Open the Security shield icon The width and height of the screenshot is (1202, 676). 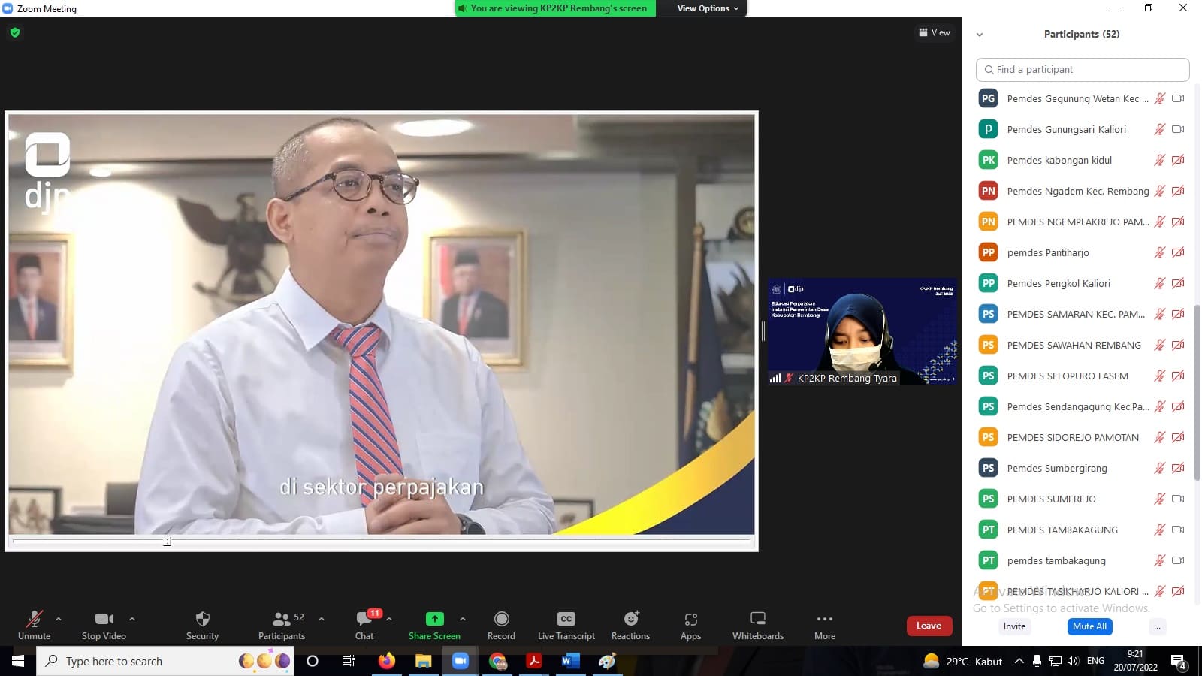(x=202, y=619)
